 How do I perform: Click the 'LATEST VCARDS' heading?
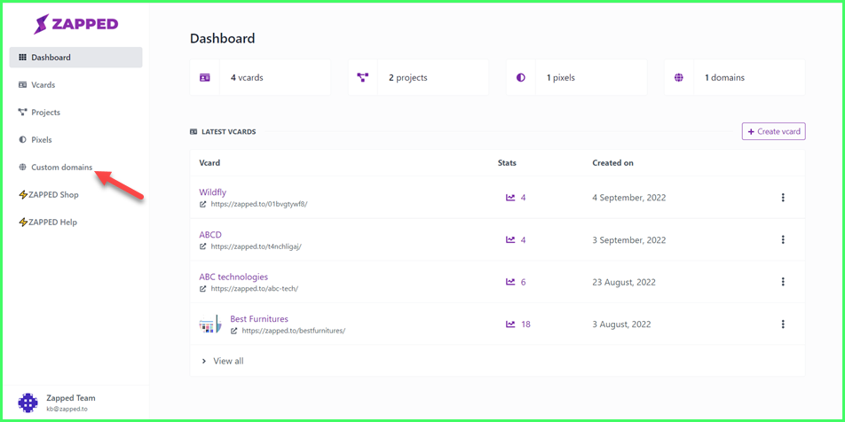[228, 131]
